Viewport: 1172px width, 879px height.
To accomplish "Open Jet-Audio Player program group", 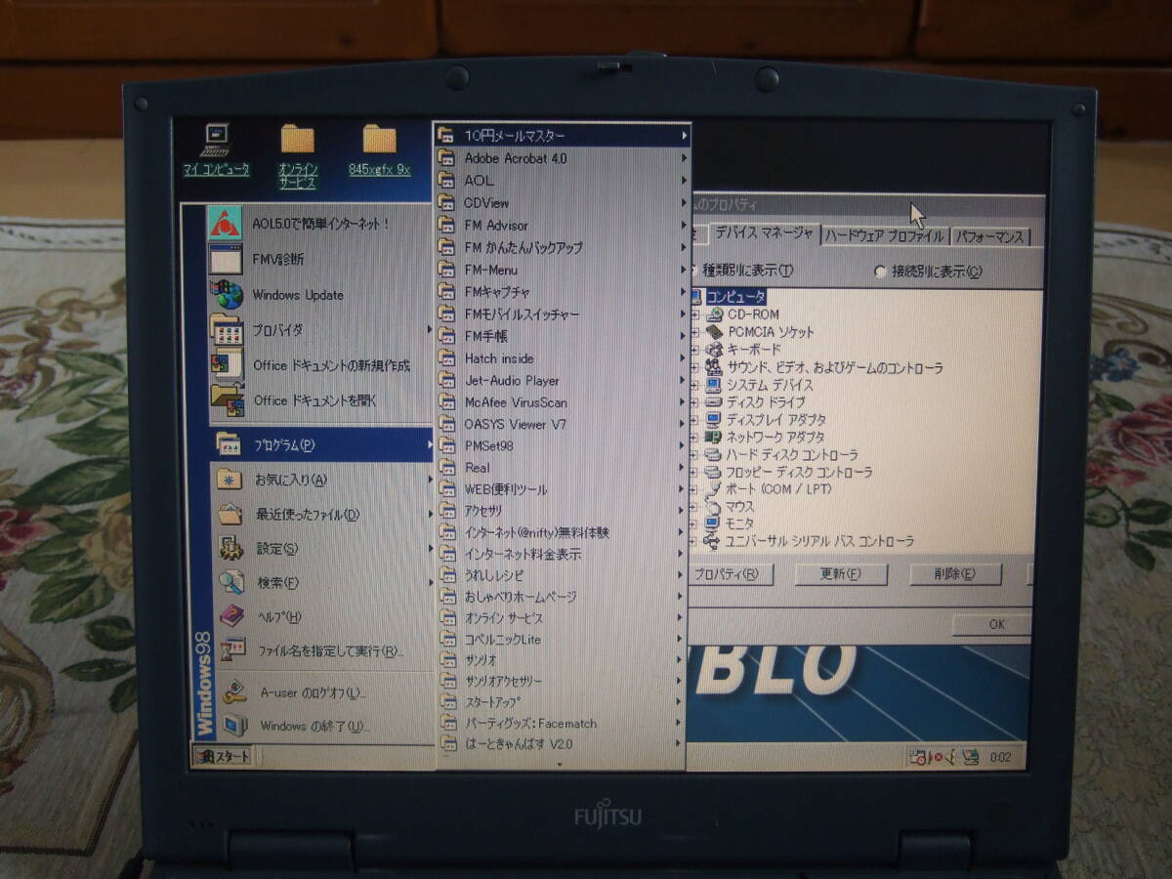I will pyautogui.click(x=562, y=381).
